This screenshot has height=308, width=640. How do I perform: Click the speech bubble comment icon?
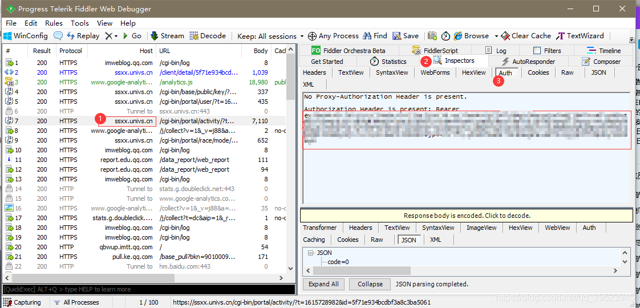tap(58, 36)
